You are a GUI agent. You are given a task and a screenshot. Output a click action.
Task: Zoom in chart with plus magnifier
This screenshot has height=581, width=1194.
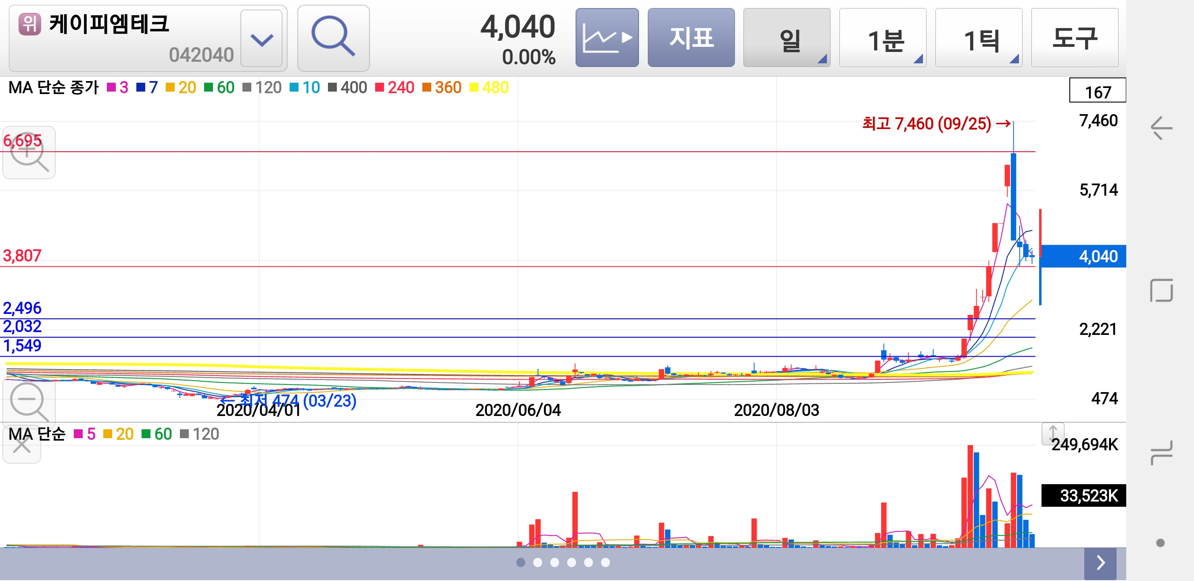click(29, 153)
